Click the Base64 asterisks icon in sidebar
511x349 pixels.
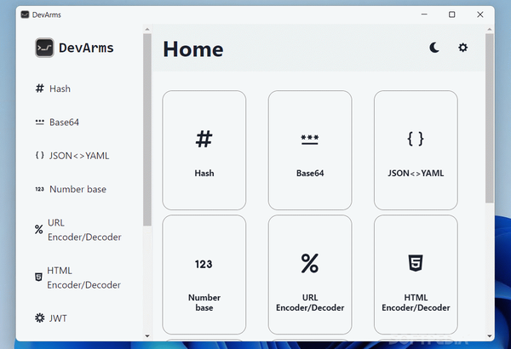[39, 123]
